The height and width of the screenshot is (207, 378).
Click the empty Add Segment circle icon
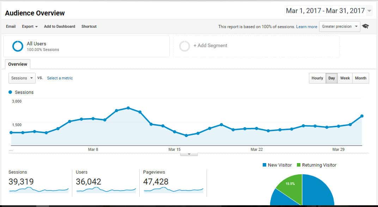coord(185,46)
